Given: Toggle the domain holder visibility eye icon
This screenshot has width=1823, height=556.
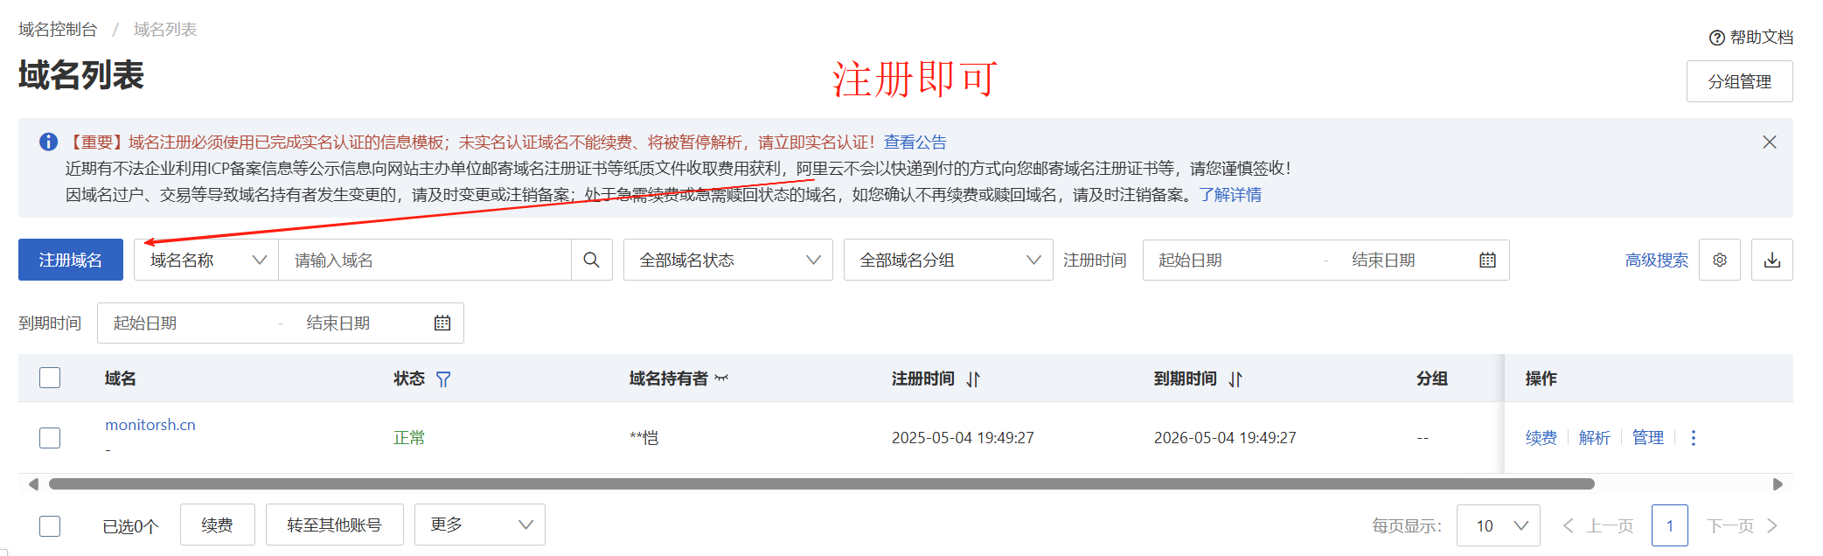Looking at the screenshot, I should (721, 379).
